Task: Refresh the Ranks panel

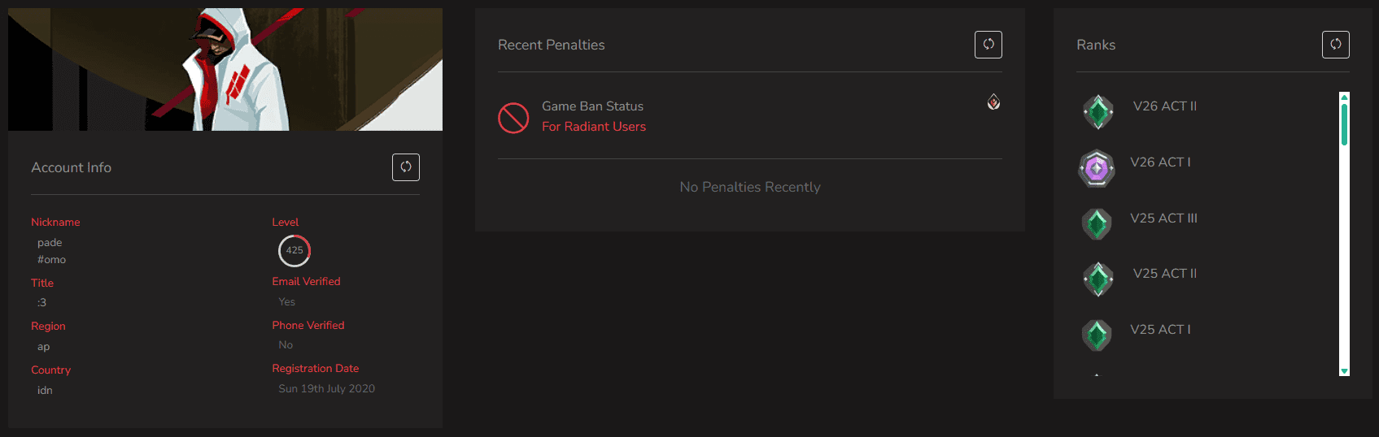Action: (x=1335, y=45)
